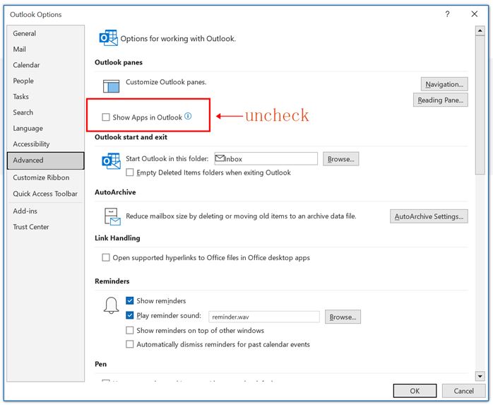493x405 pixels.
Task: Click the Reduce mailbox size description text
Action: [x=241, y=216]
